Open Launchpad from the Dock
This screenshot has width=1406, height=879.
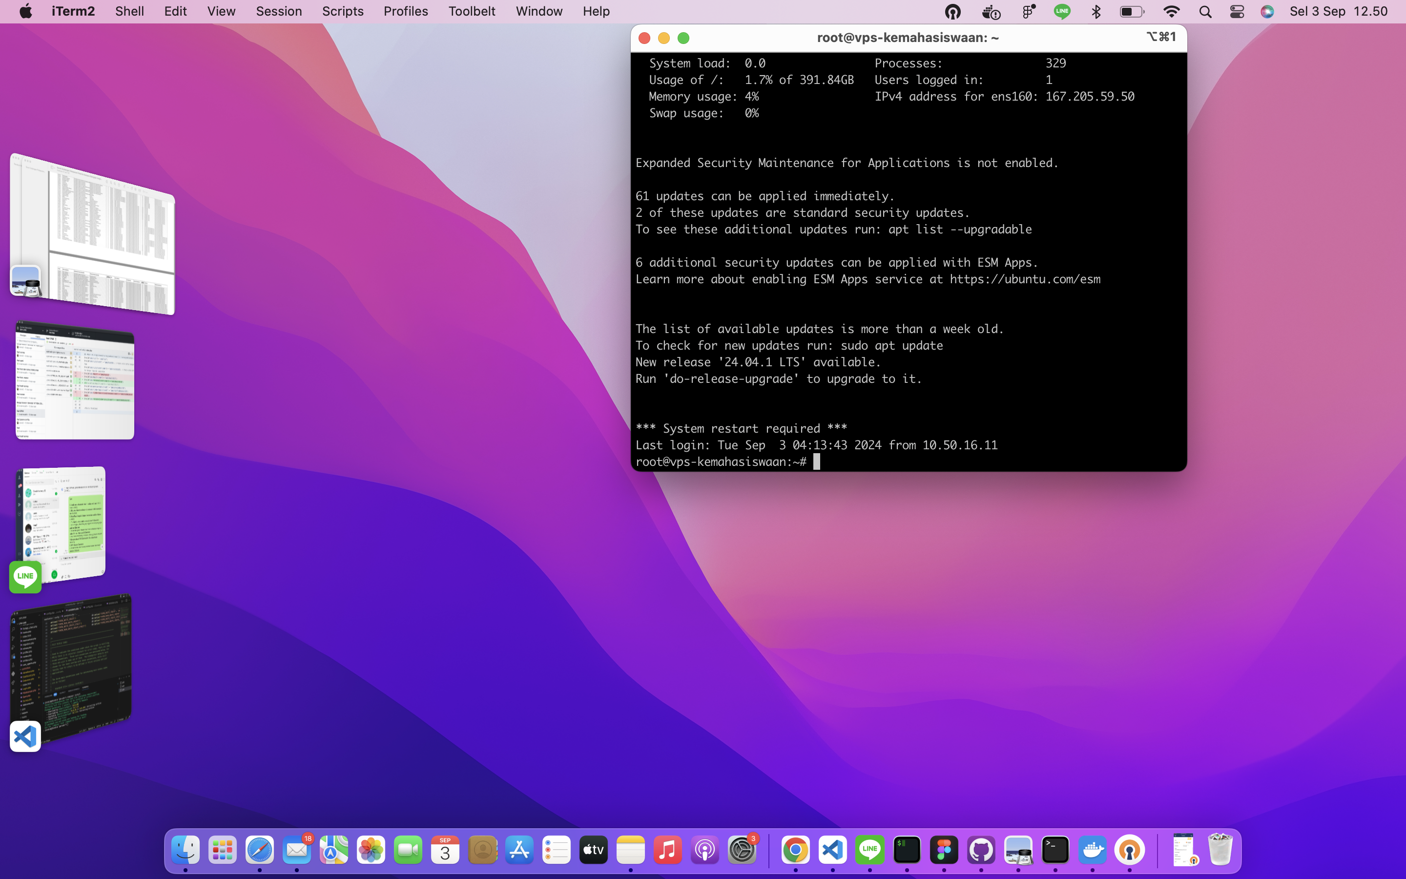(x=223, y=850)
